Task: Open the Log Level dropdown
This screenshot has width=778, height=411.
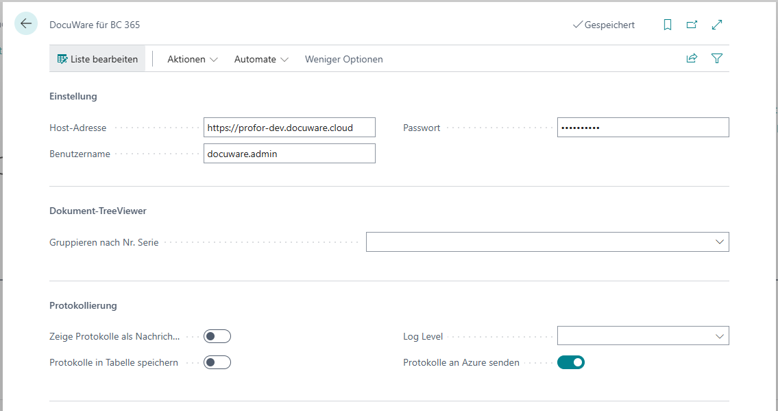Action: point(643,336)
